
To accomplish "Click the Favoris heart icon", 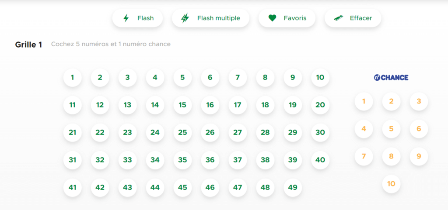I will click(272, 18).
